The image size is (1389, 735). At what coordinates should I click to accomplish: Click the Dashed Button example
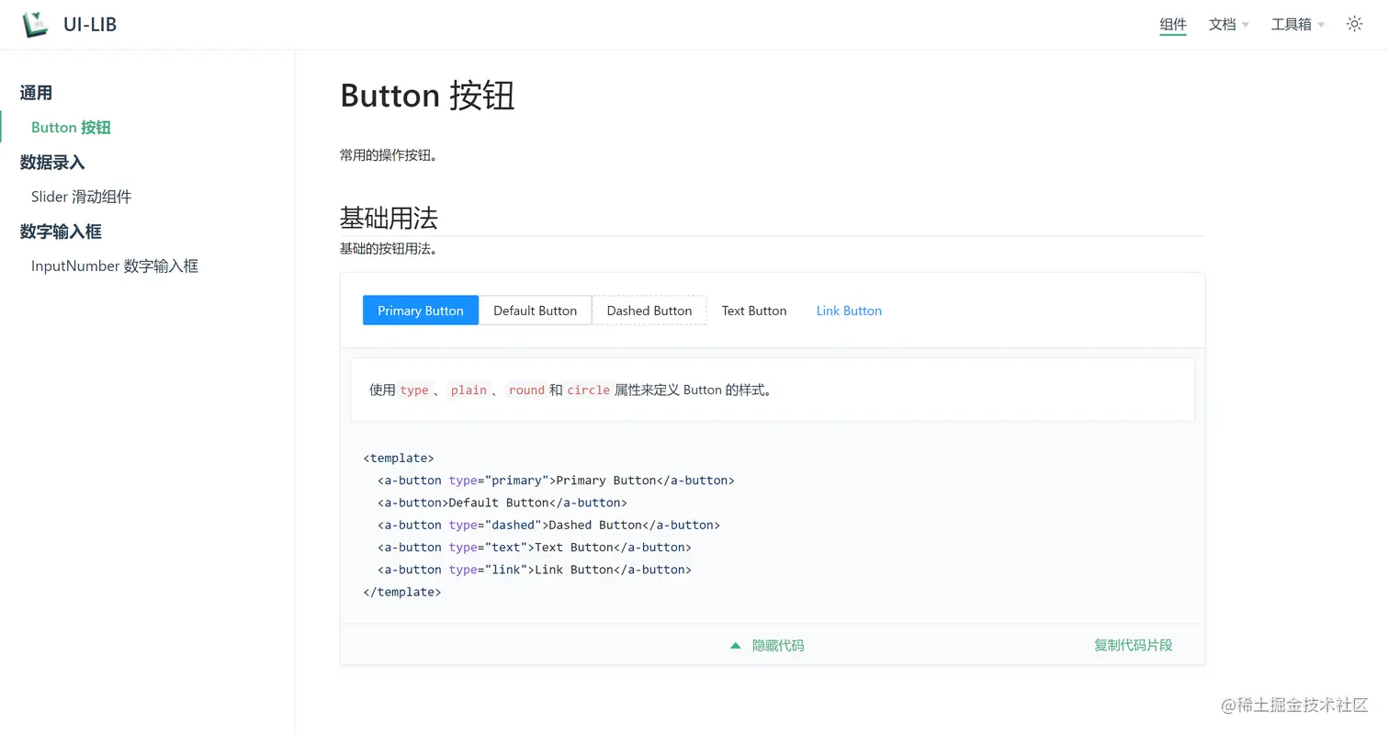click(x=649, y=311)
